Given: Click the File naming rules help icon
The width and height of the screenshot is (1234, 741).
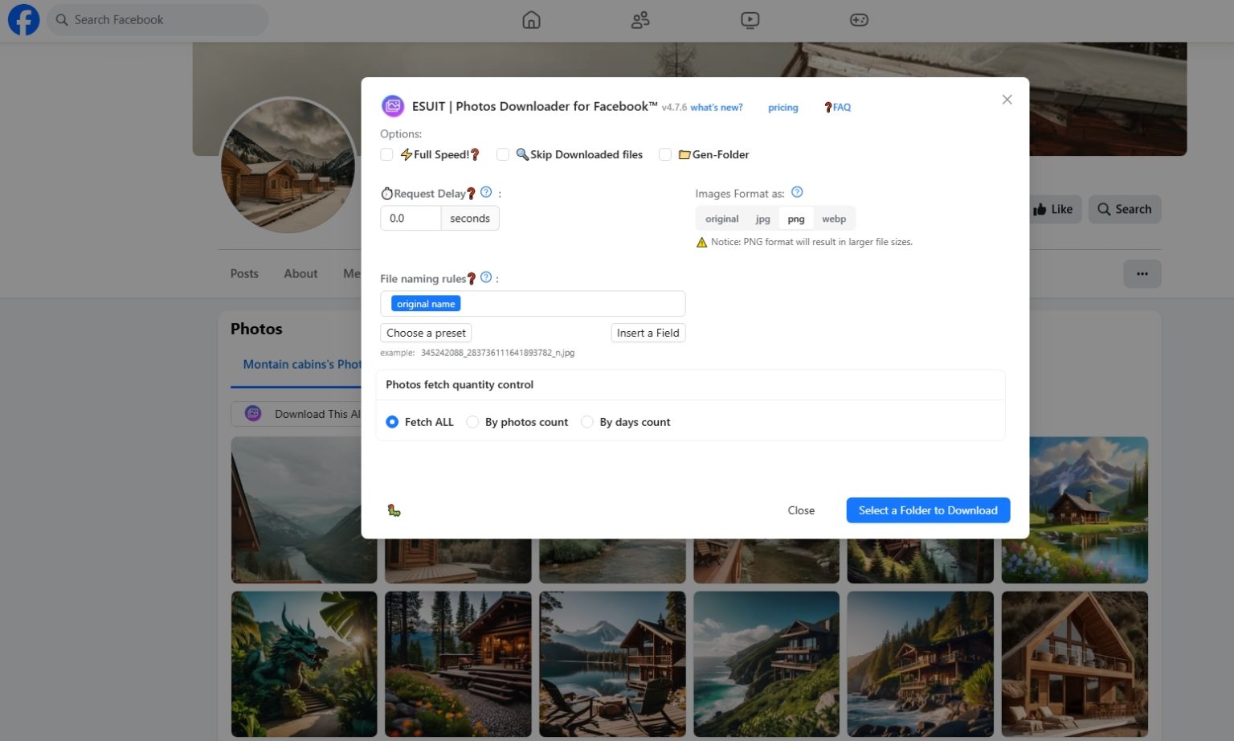Looking at the screenshot, I should [486, 277].
